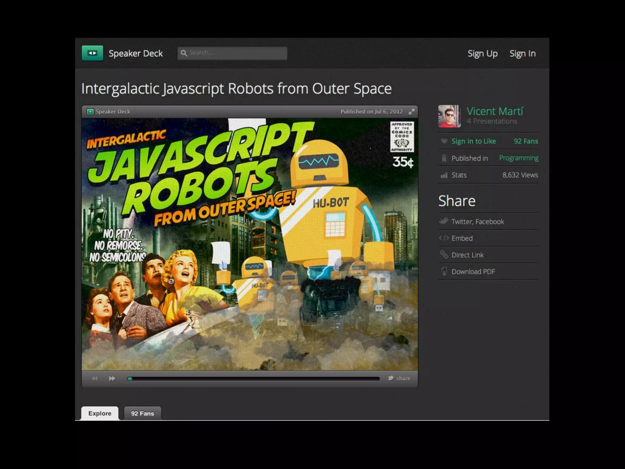
Task: Click the Download PDF icon
Action: pyautogui.click(x=444, y=271)
